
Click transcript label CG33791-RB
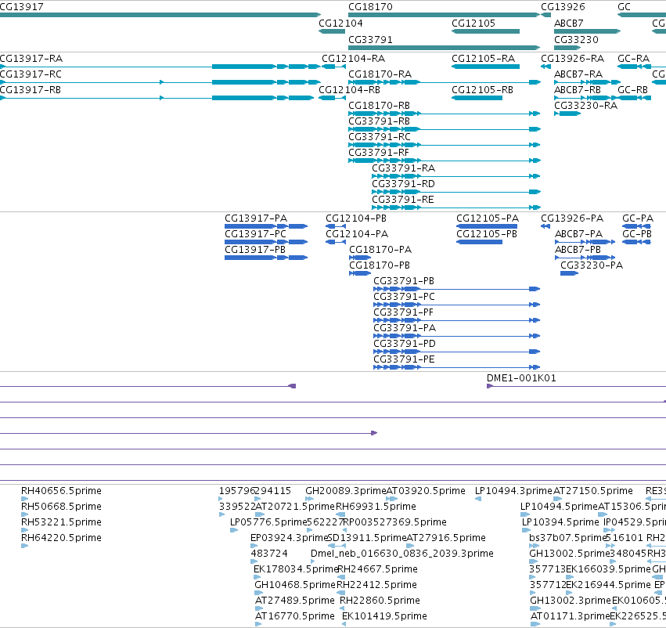pyautogui.click(x=380, y=121)
